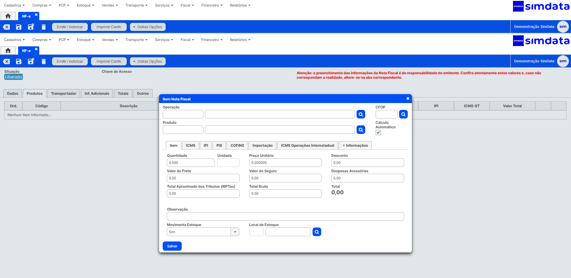Open the ICMS Operações Interestadual tab
The image size is (571, 278).
308,146
